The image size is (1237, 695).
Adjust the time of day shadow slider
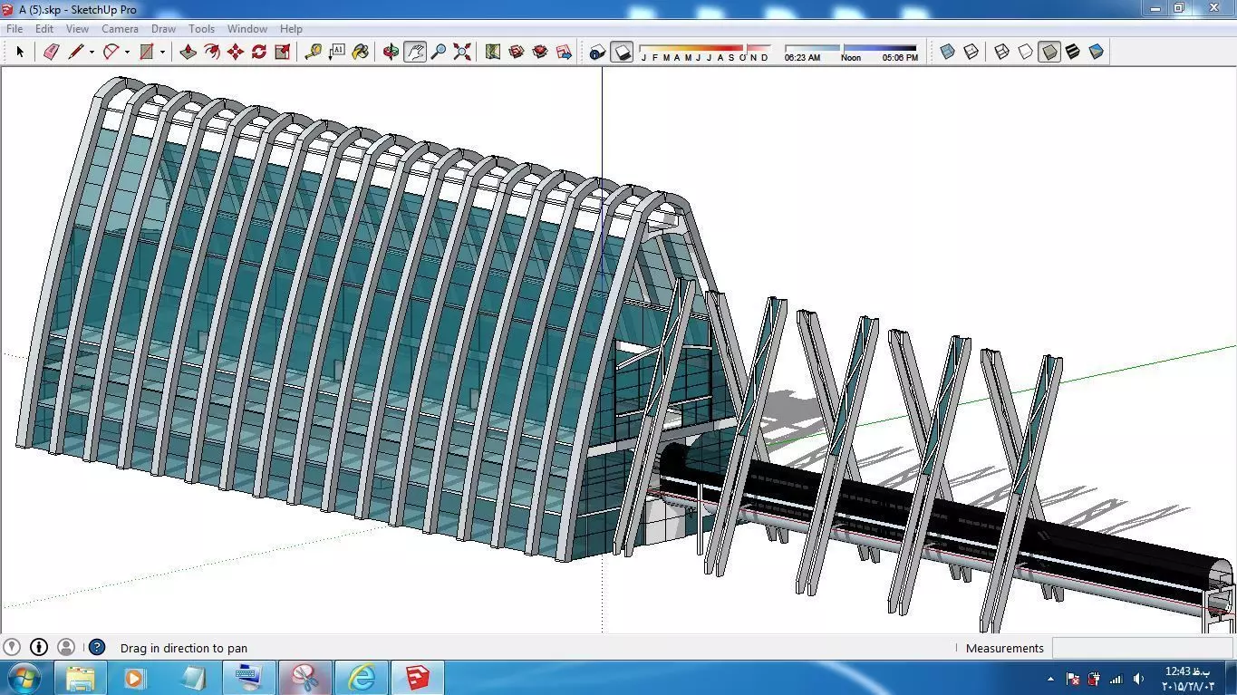(x=850, y=48)
